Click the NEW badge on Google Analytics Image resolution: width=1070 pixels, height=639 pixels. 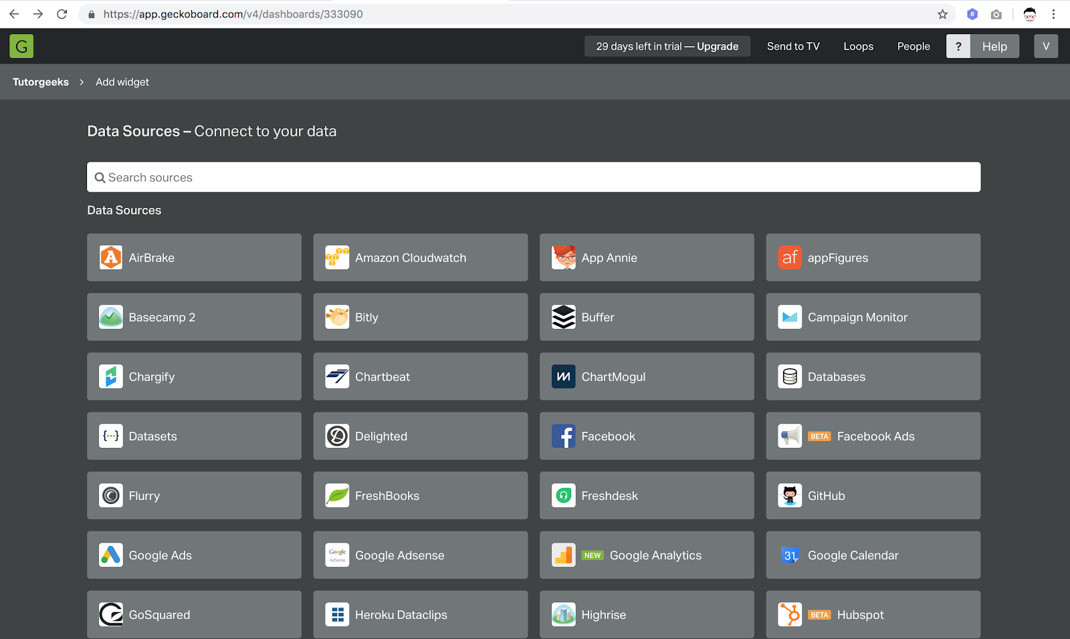[593, 555]
